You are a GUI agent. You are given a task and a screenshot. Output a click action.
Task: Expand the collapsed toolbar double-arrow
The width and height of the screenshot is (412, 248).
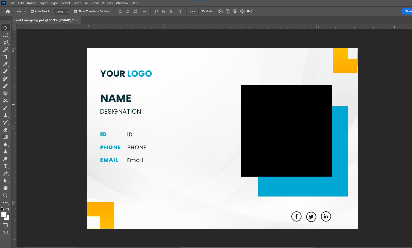pyautogui.click(x=3, y=18)
